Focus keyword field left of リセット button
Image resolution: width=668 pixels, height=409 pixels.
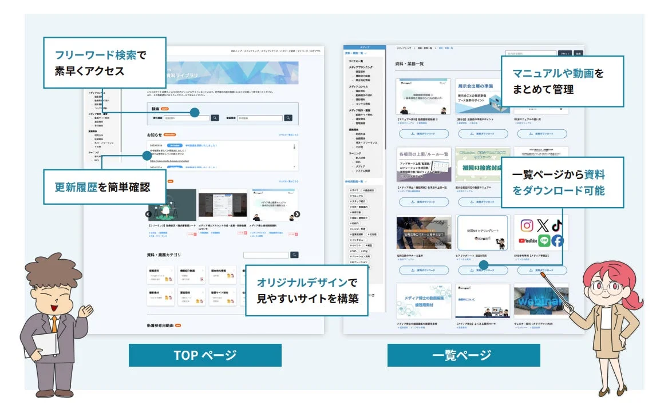pos(531,53)
